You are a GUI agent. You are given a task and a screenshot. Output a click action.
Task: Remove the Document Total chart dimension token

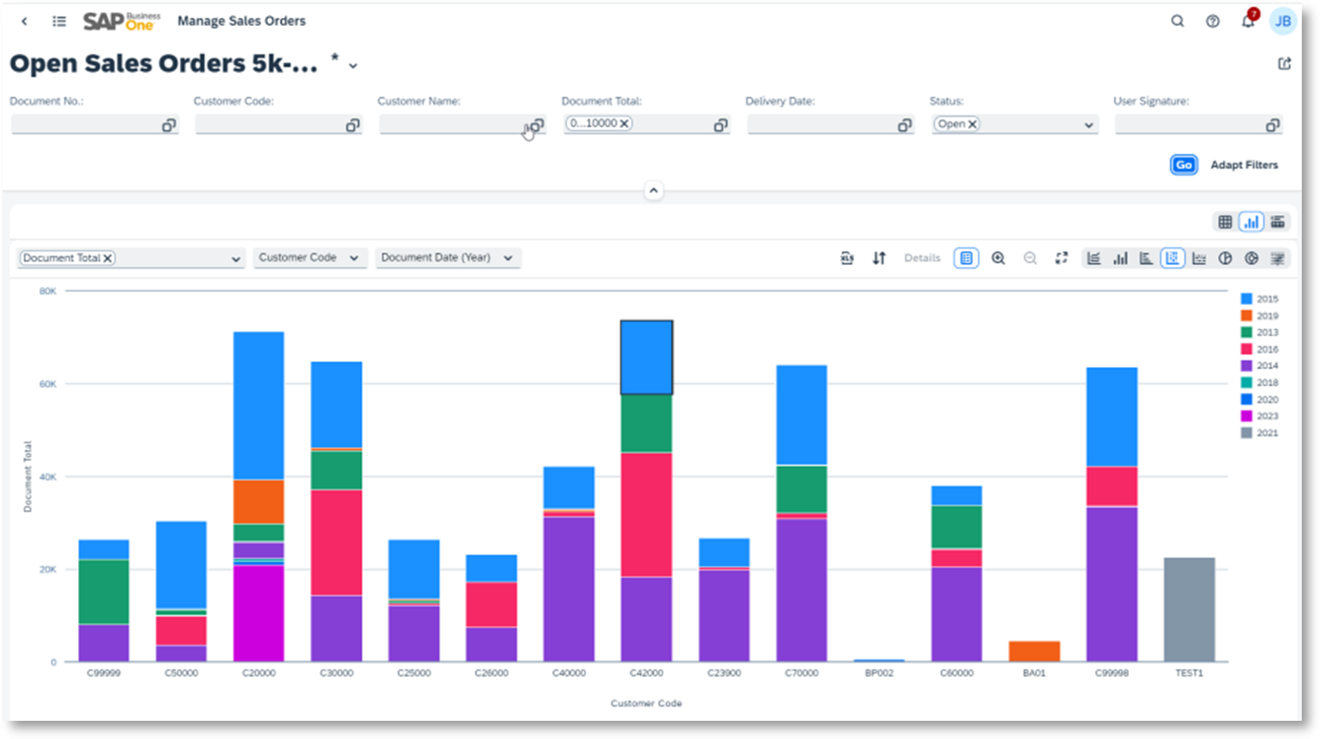tap(108, 257)
